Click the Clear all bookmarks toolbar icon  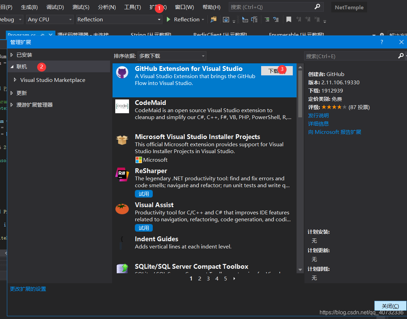317,20
